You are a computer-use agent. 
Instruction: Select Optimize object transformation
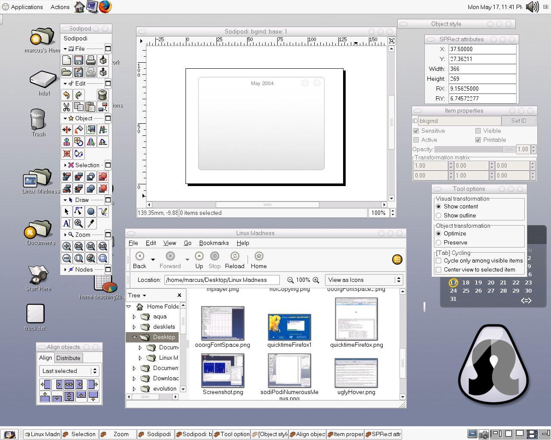click(439, 234)
